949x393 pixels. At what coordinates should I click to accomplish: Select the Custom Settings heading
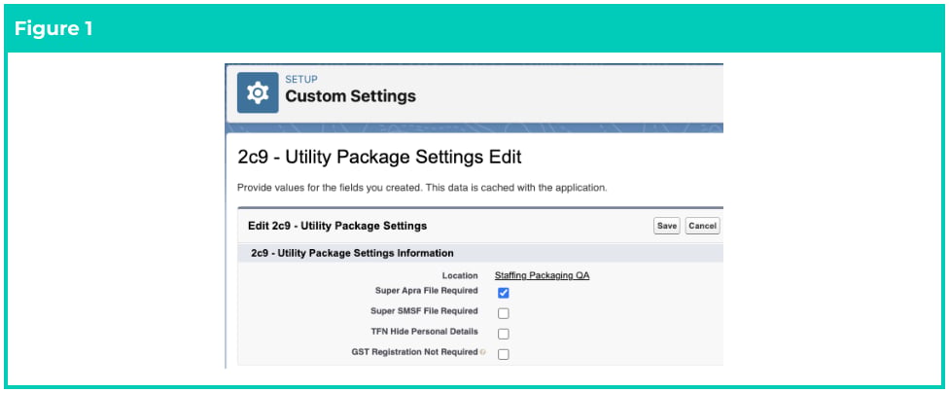(x=350, y=96)
